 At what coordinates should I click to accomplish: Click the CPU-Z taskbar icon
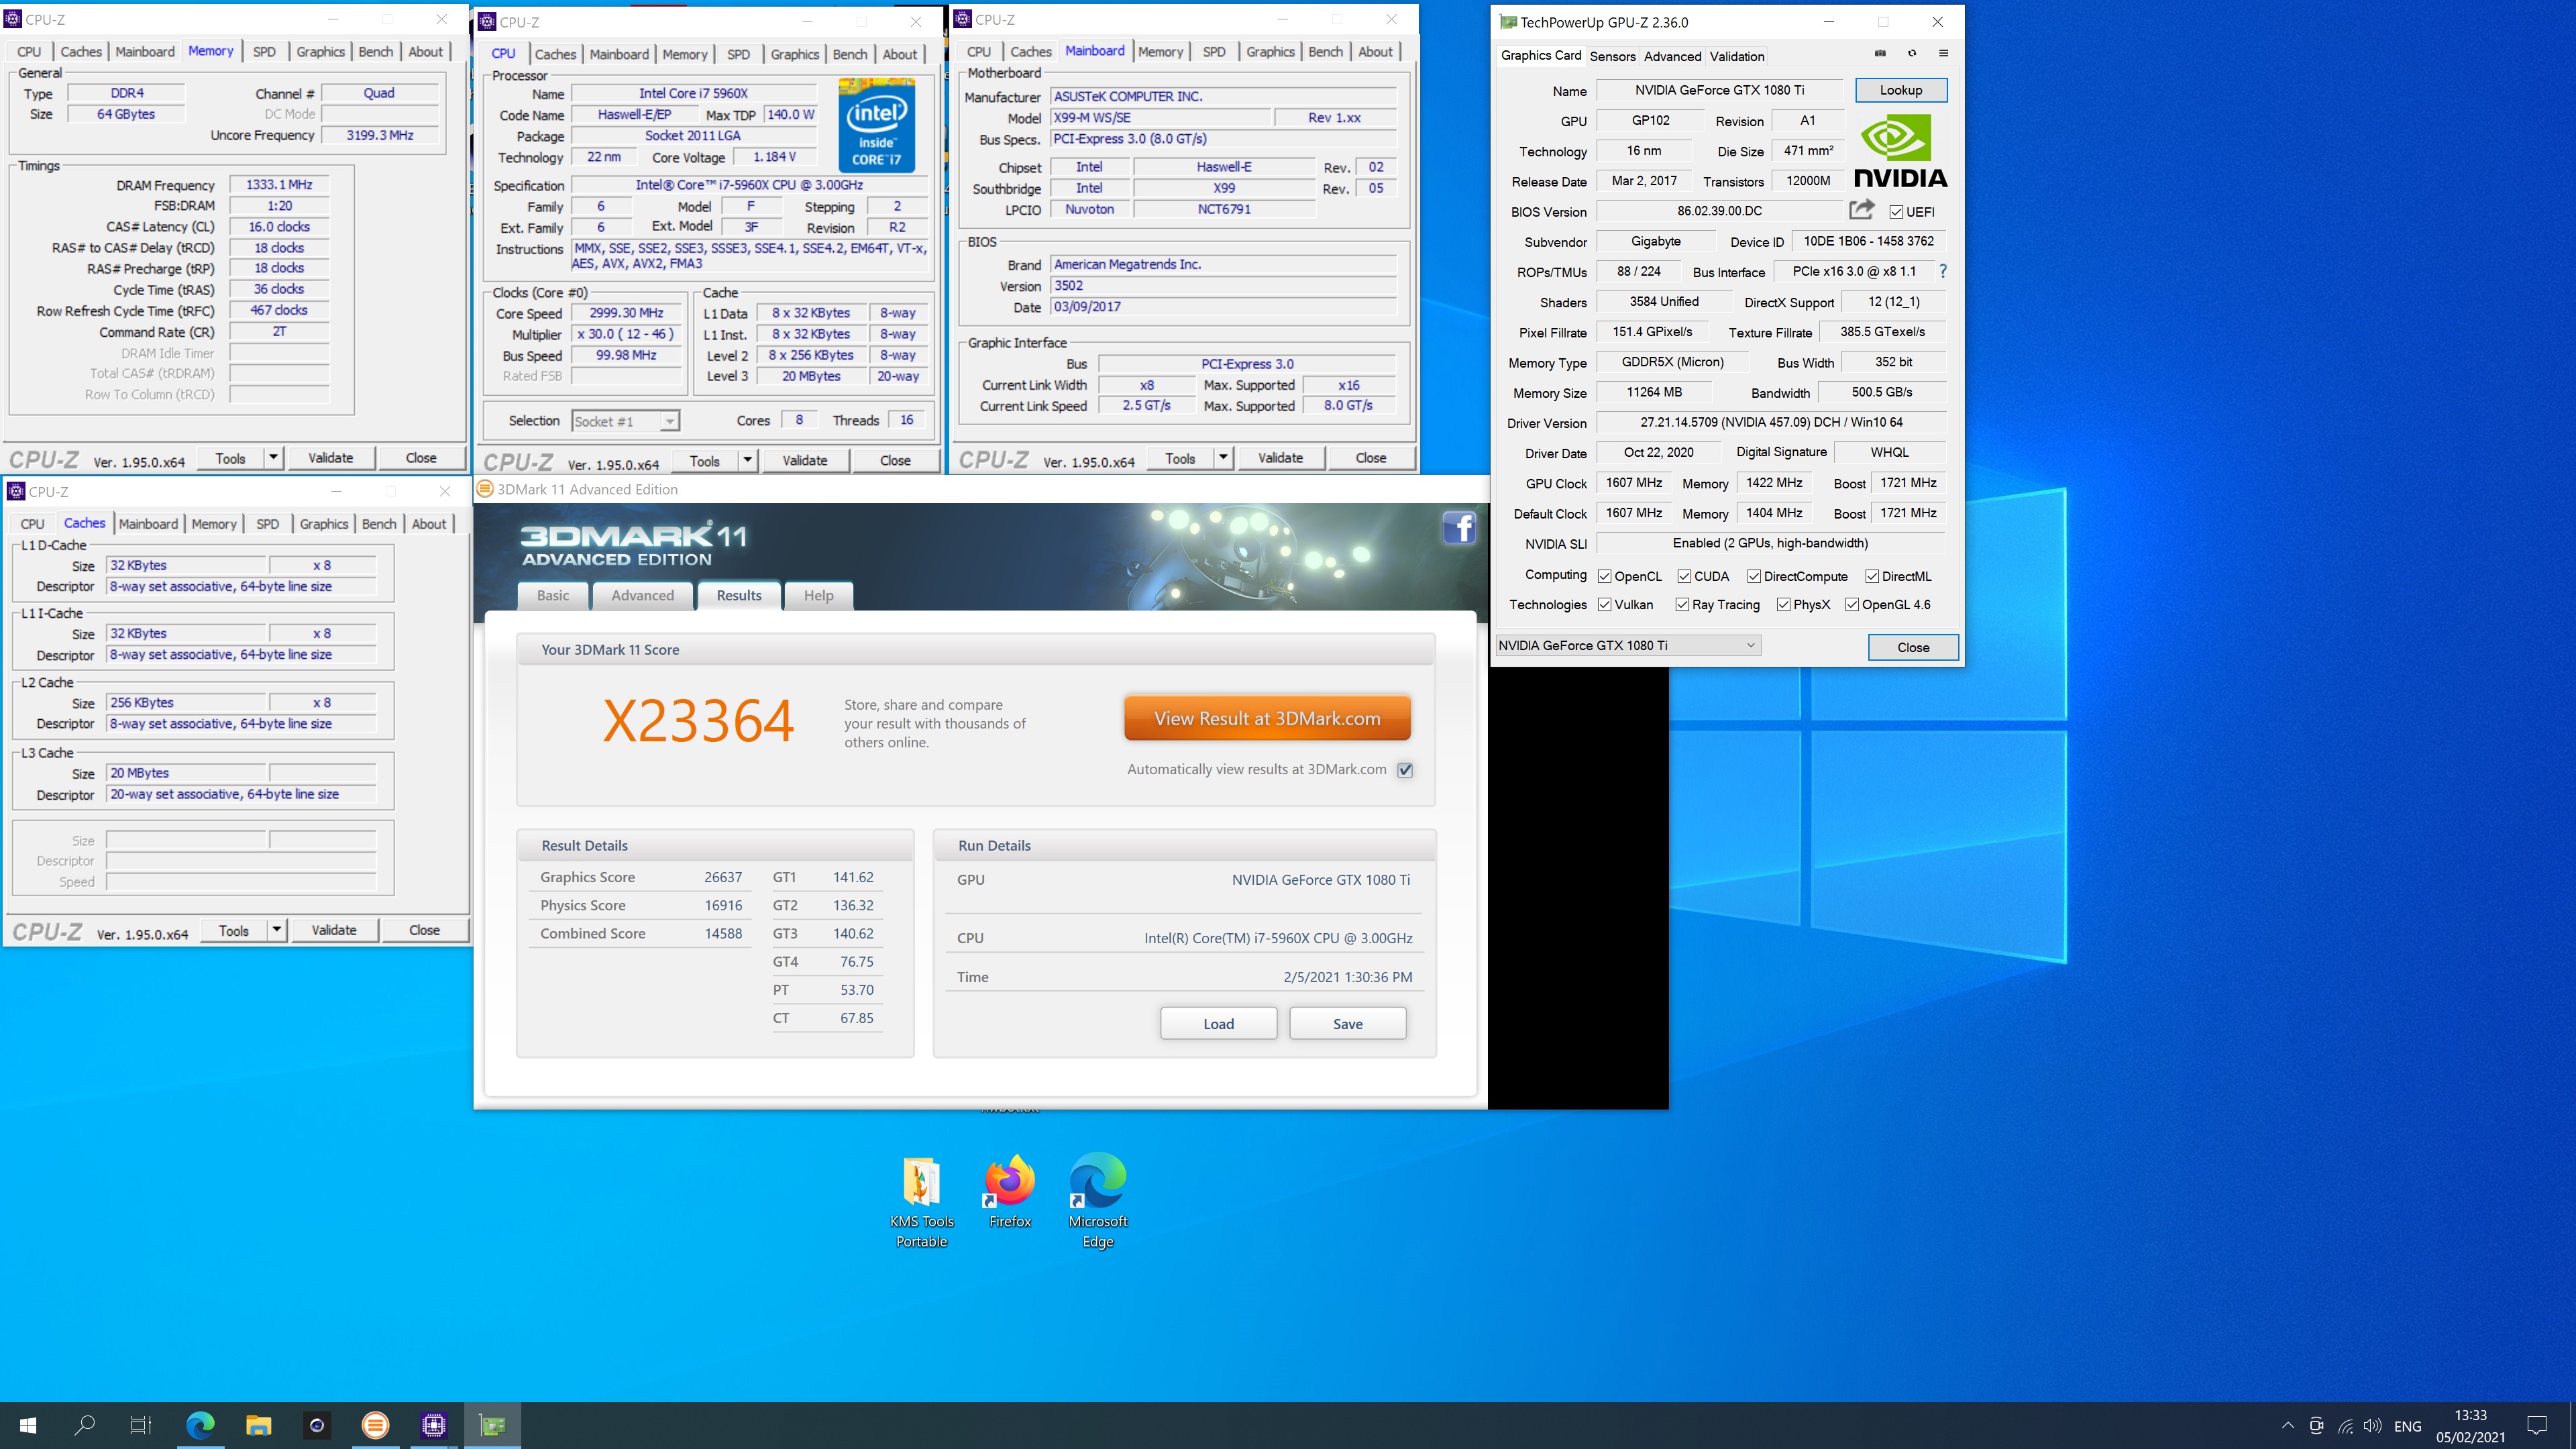coord(434,1425)
